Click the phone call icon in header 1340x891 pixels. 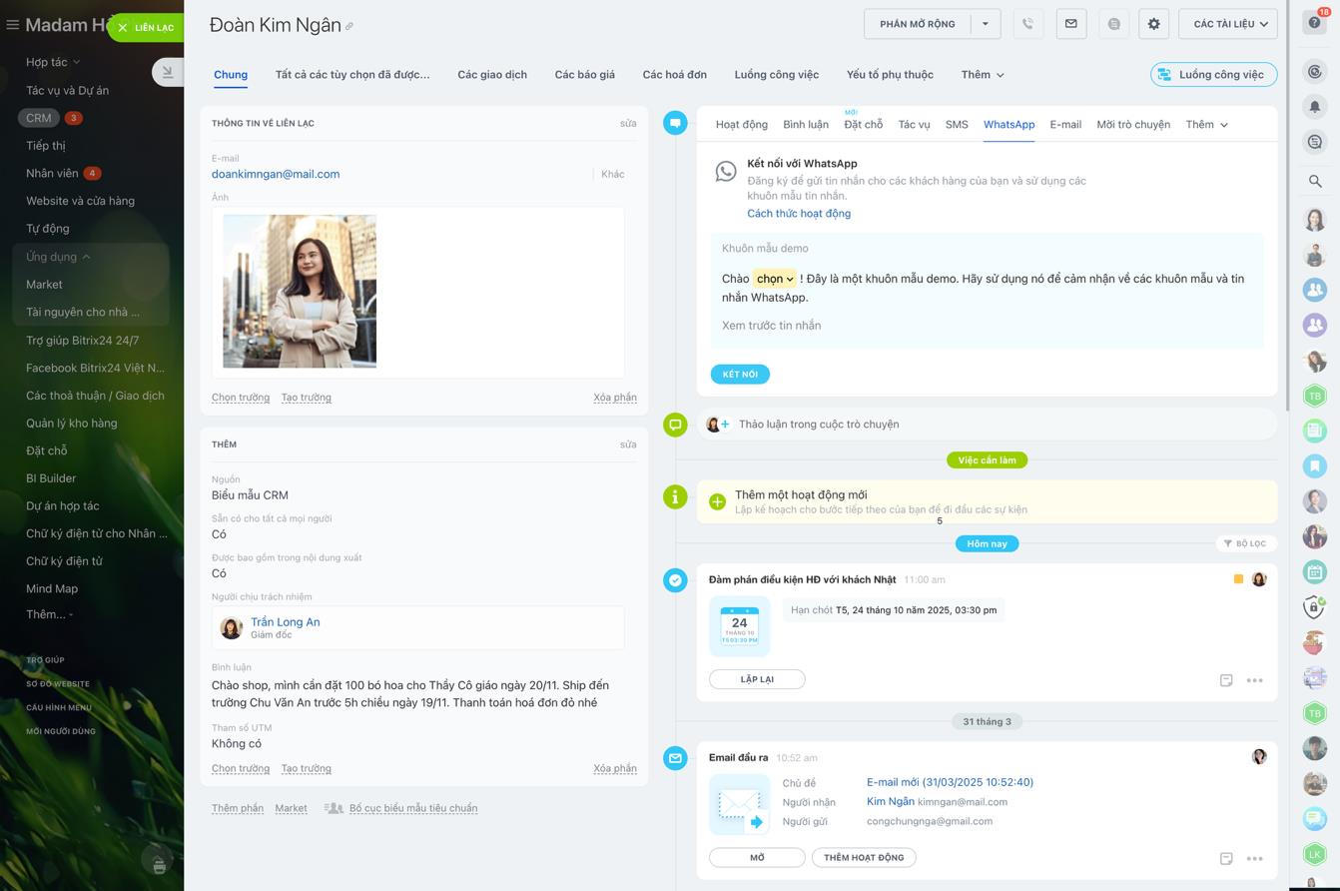coord(1027,24)
